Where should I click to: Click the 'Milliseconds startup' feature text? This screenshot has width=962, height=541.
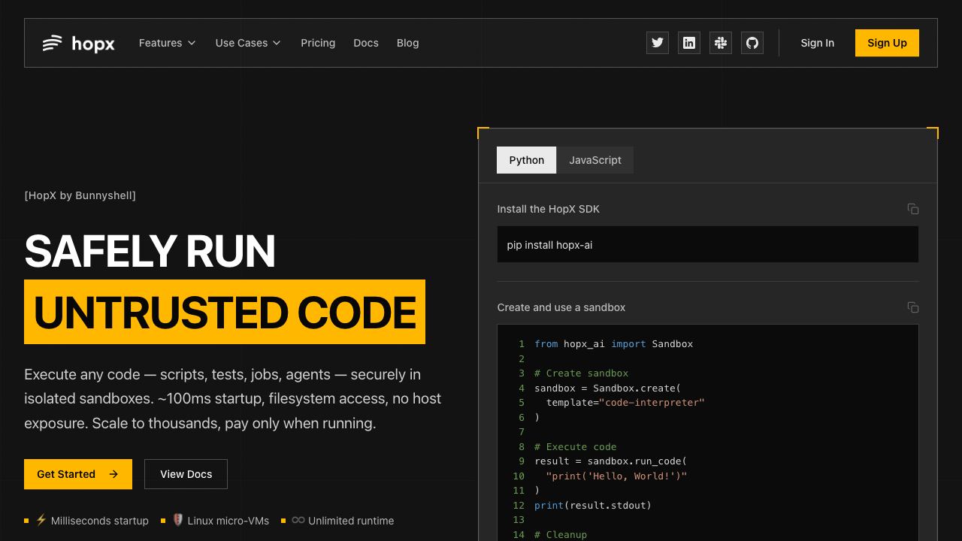(x=100, y=521)
